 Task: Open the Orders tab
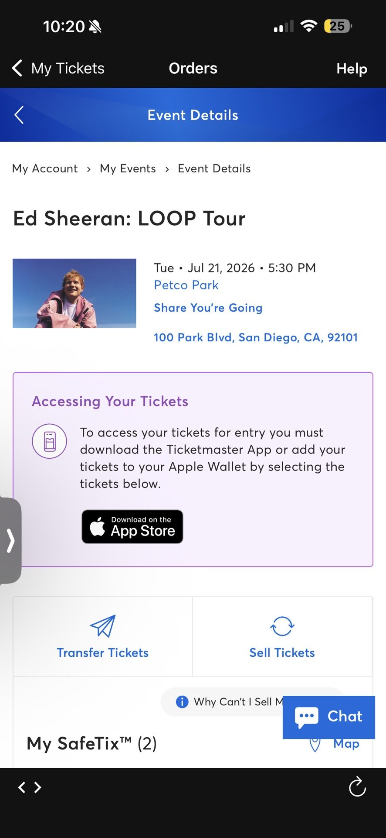pos(193,68)
